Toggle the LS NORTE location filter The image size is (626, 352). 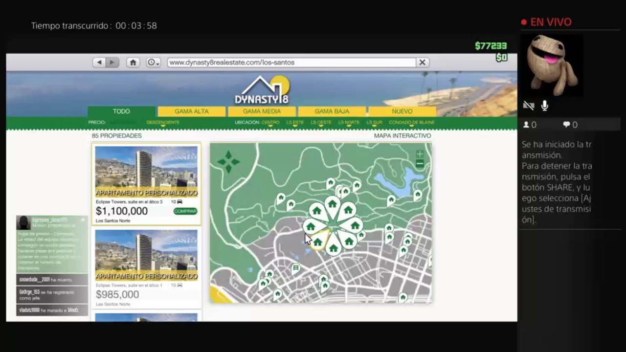pos(349,122)
